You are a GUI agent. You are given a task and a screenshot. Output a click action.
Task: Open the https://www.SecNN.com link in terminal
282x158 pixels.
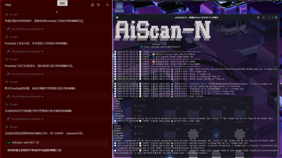tap(181, 57)
